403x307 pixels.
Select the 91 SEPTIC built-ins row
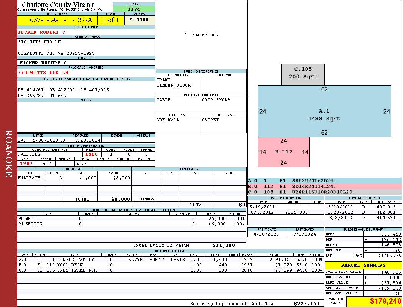point(30,224)
